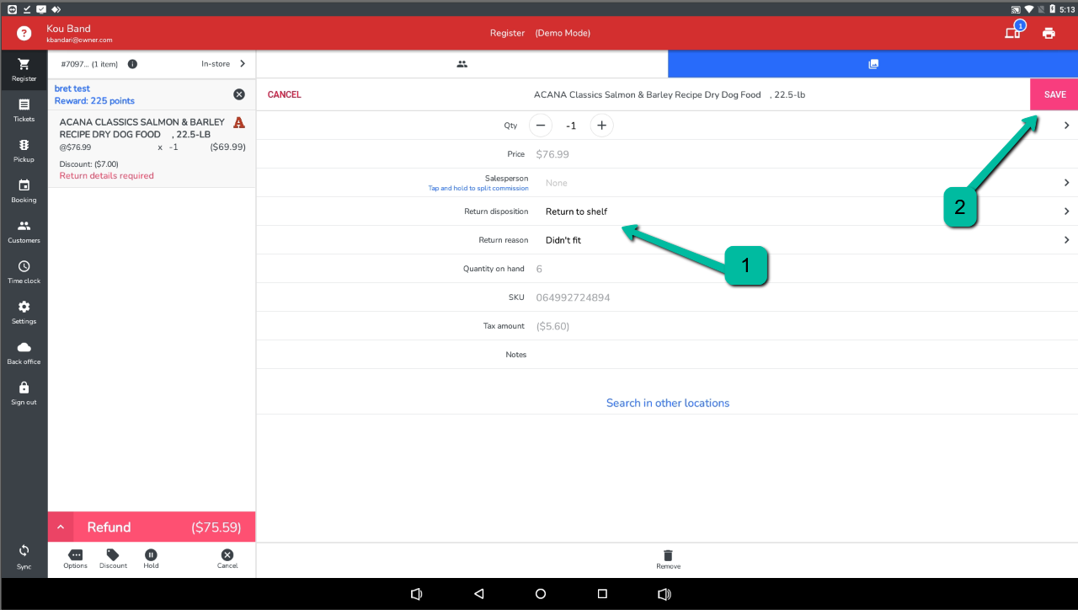
Task: Open the Discount tag option
Action: click(113, 556)
